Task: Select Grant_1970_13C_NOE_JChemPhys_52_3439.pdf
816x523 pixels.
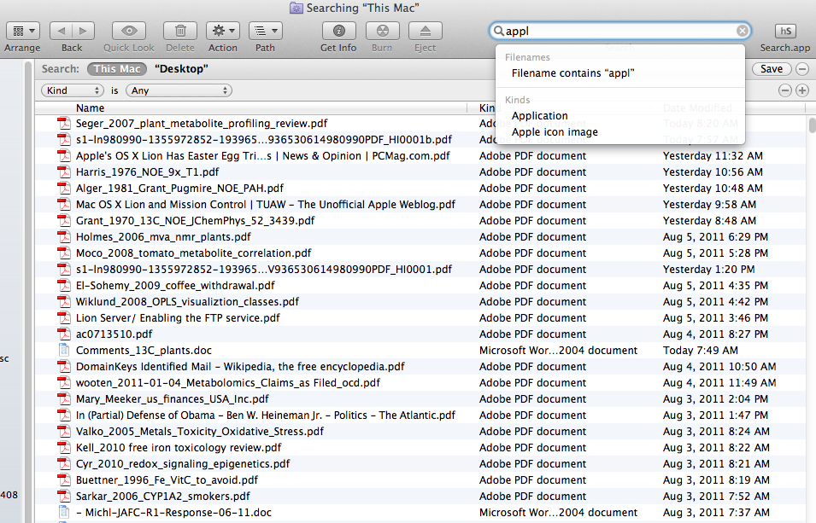Action: coord(195,220)
